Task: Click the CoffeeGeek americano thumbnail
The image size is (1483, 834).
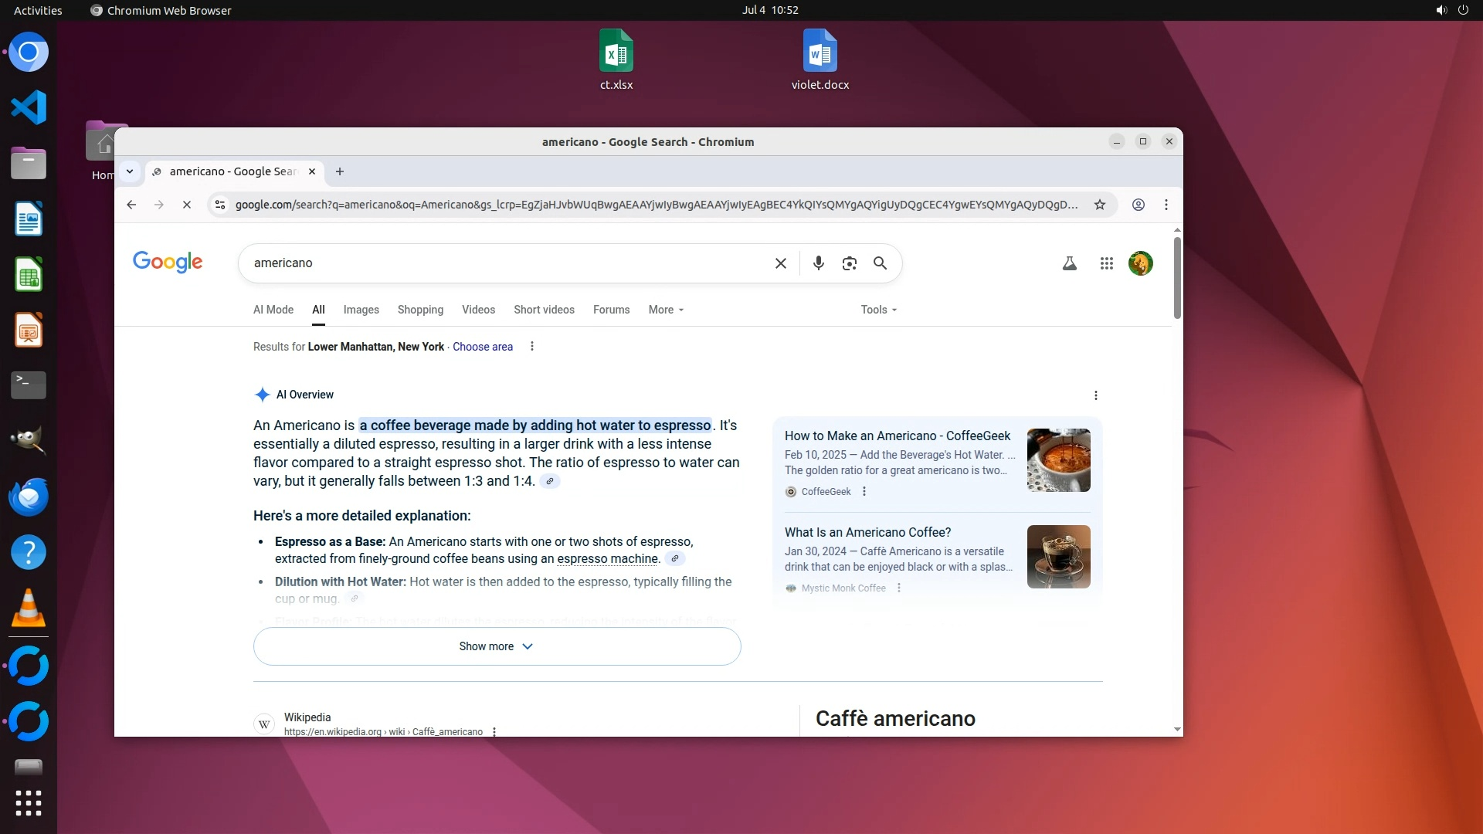Action: click(x=1058, y=460)
